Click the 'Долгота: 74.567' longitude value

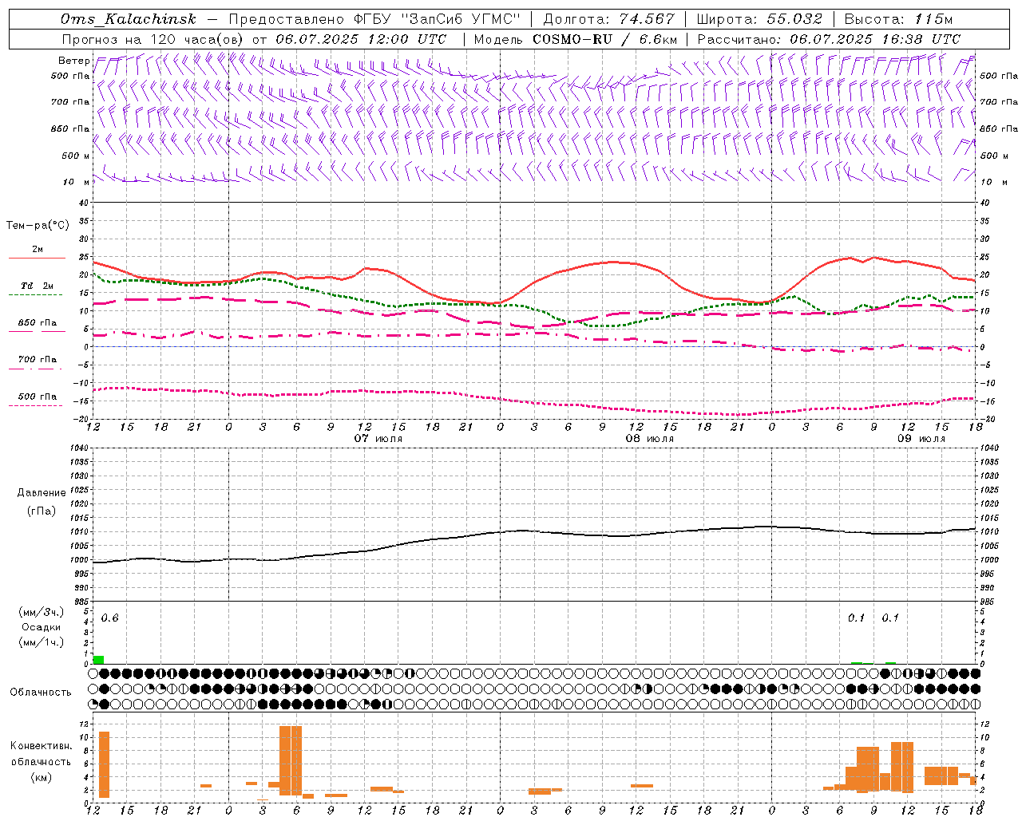(x=609, y=19)
